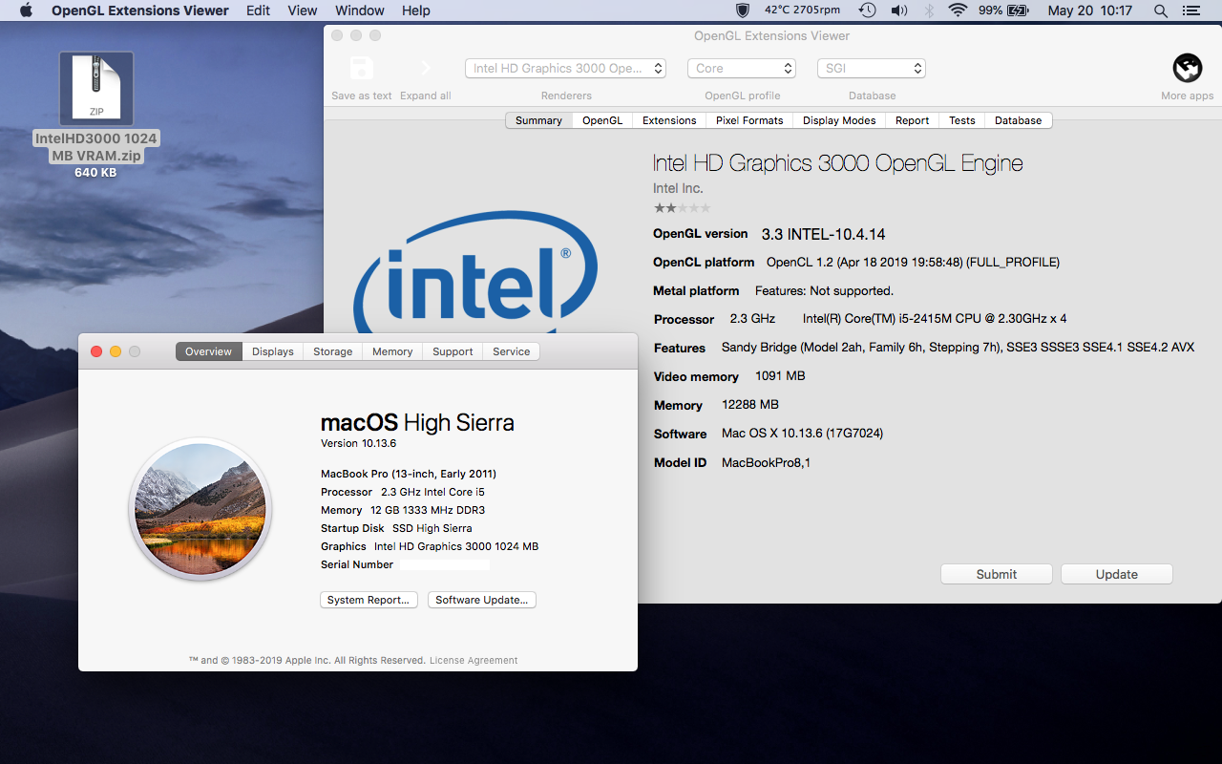Image resolution: width=1222 pixels, height=764 pixels.
Task: Click MacBook Pro (13-inch, Early 2011) text
Action: (409, 474)
